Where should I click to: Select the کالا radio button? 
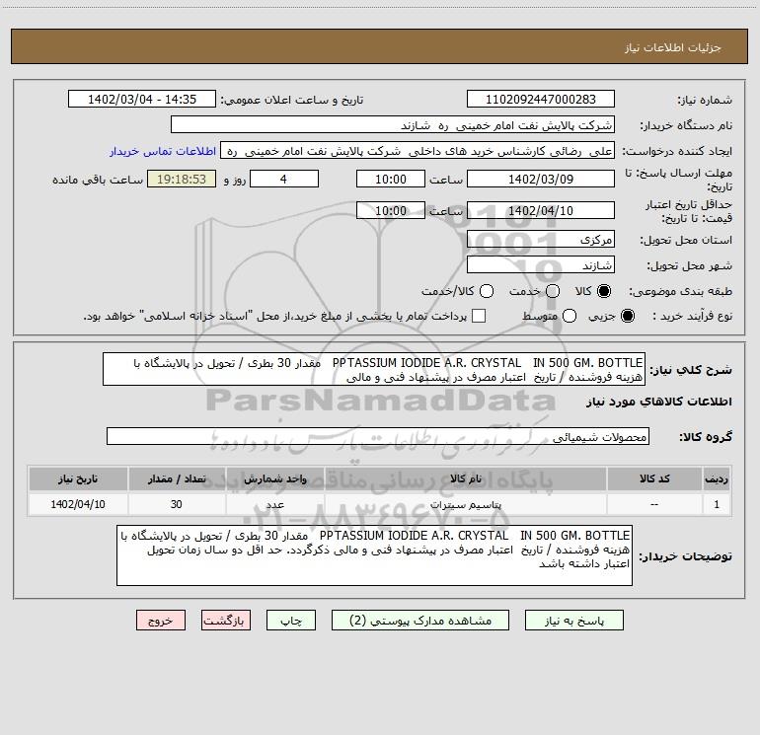pyautogui.click(x=603, y=291)
